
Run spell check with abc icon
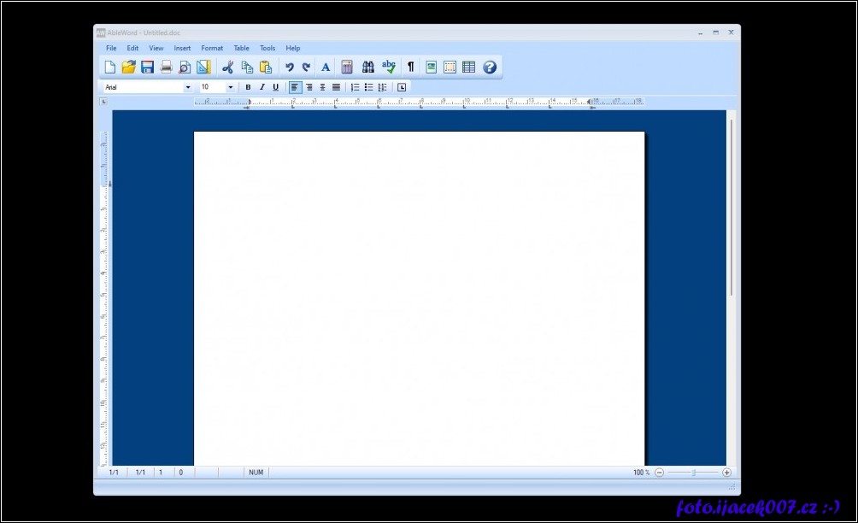pos(389,67)
